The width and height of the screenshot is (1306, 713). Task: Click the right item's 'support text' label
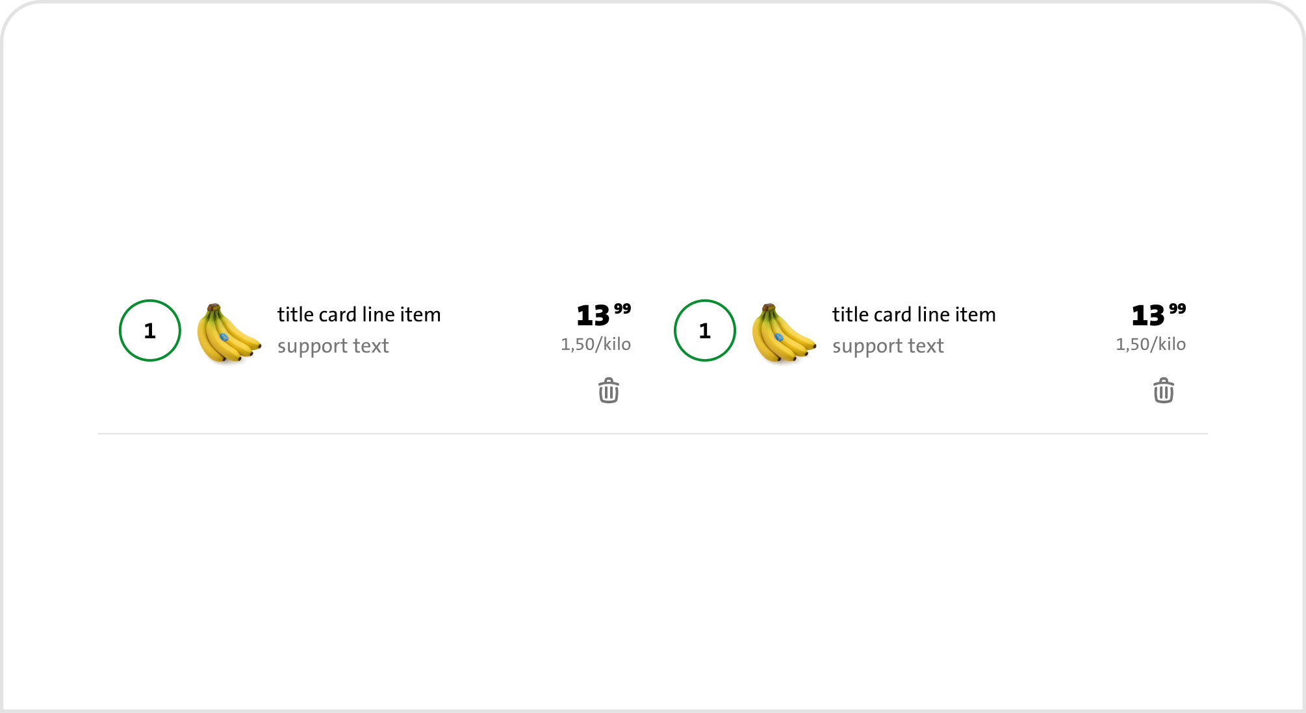888,346
